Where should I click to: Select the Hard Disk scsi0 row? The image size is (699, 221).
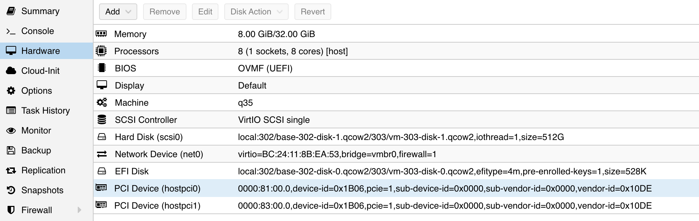(396, 137)
